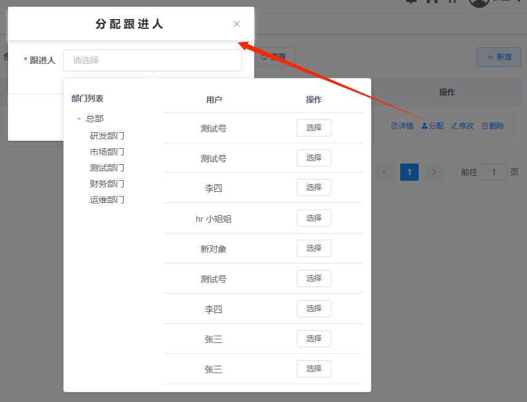527x402 pixels.
Task: Click the 删除 trash icon link
Action: click(x=493, y=126)
